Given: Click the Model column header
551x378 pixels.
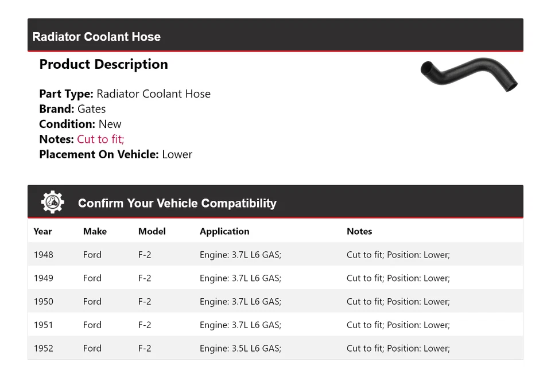Looking at the screenshot, I should click(152, 231).
